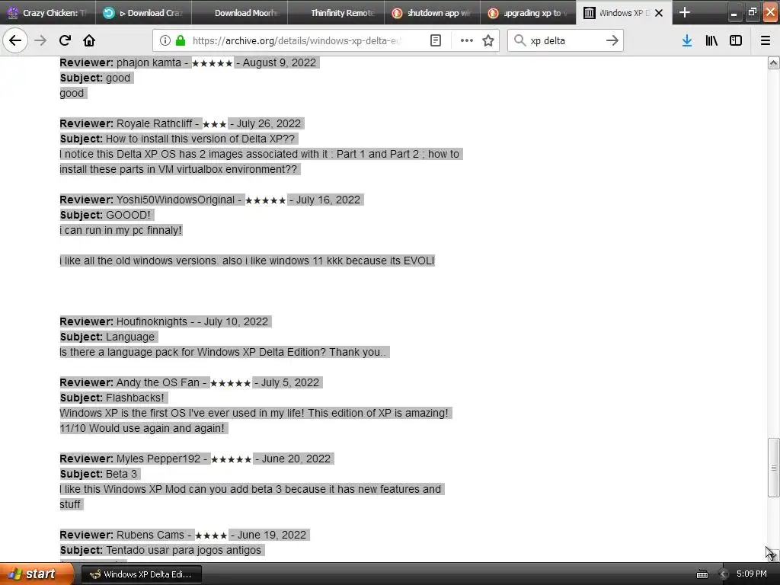The width and height of the screenshot is (780, 585).
Task: Open a new tab
Action: click(685, 12)
